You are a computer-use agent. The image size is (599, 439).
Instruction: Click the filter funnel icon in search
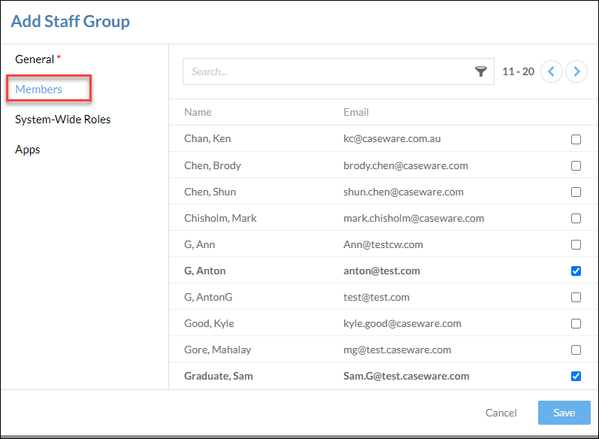(x=480, y=71)
